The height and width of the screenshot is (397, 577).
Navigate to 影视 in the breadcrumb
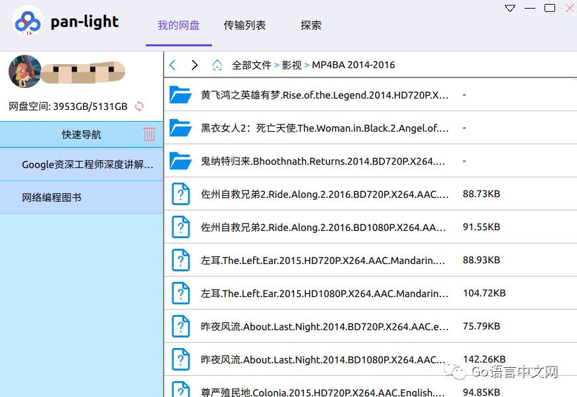tap(291, 65)
